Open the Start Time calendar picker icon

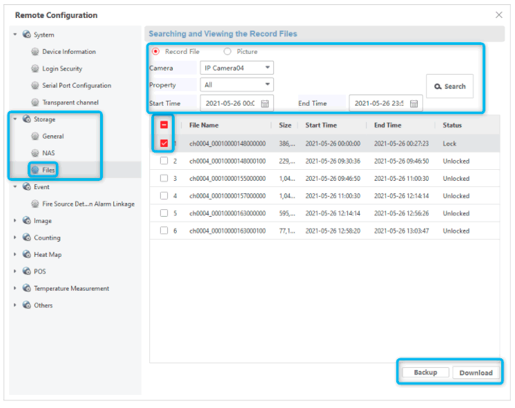265,104
